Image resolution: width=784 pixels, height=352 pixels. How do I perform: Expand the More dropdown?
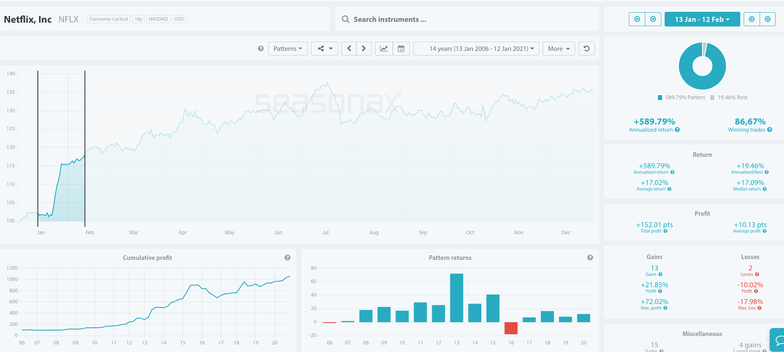click(x=559, y=49)
